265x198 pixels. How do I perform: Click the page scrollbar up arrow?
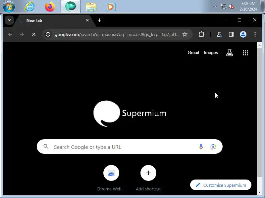point(259,45)
